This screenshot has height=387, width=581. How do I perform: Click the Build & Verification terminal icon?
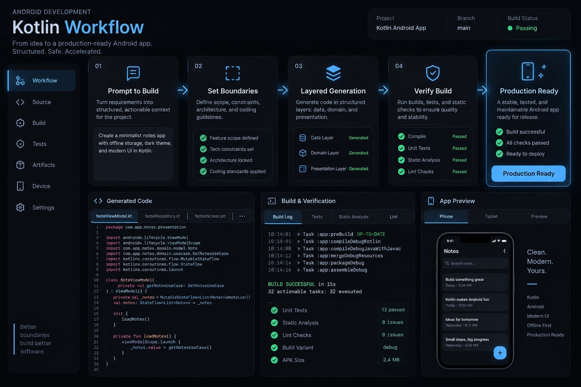pyautogui.click(x=272, y=201)
